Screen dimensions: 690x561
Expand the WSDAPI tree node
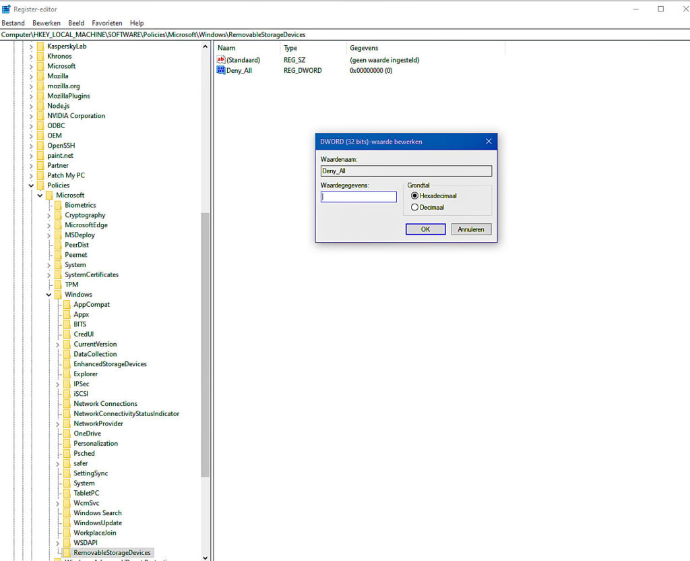click(x=58, y=543)
